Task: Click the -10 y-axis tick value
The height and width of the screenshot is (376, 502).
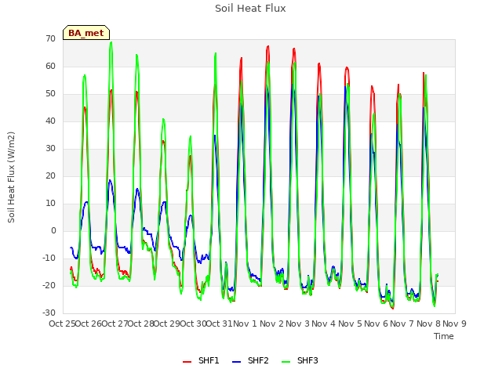Action: 49,258
